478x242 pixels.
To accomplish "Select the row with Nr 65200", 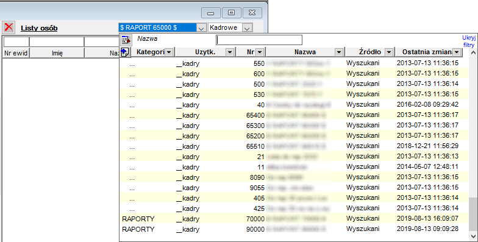I will pos(294,136).
